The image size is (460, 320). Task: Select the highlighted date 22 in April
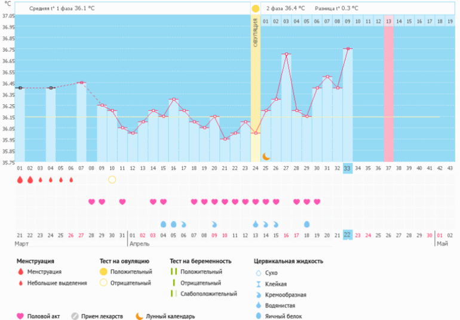pos(347,235)
